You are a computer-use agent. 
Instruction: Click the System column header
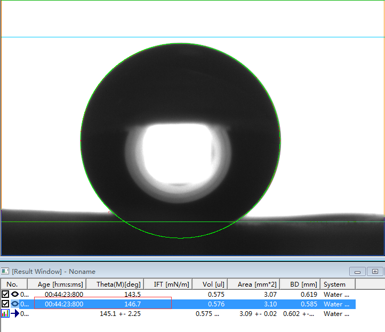335,284
